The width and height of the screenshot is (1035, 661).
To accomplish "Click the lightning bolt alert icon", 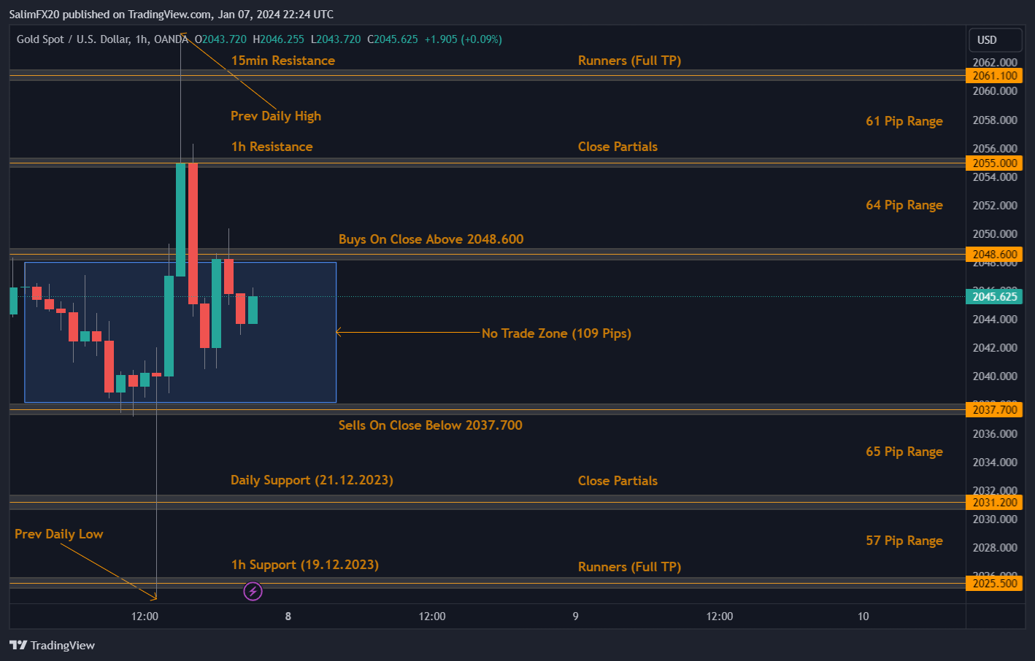I will 253,591.
